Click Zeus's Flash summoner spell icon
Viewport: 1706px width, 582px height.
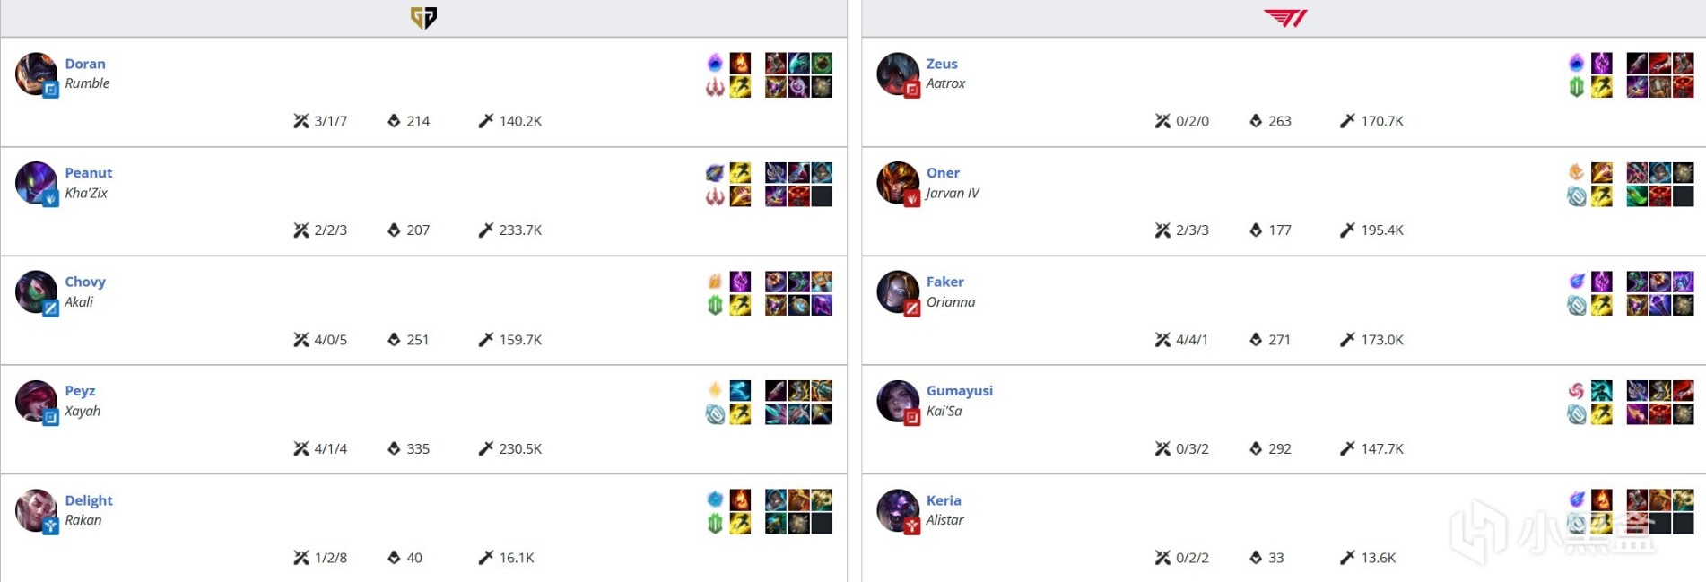(x=1601, y=87)
